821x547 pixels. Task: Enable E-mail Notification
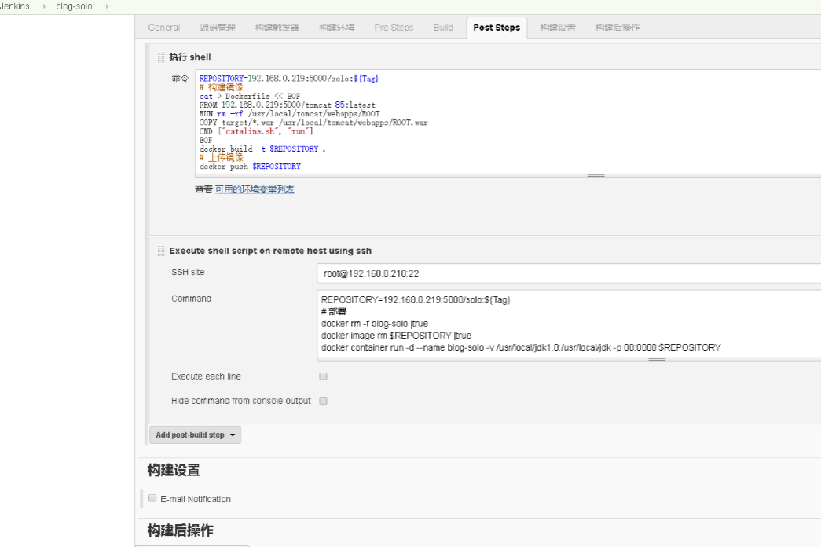[152, 497]
